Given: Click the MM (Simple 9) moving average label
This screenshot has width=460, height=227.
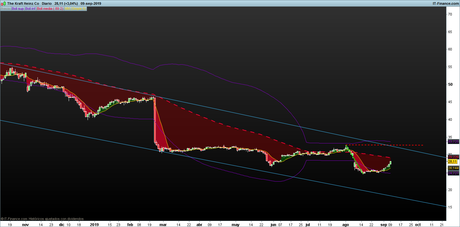Looking at the screenshot, I should click(75, 9).
